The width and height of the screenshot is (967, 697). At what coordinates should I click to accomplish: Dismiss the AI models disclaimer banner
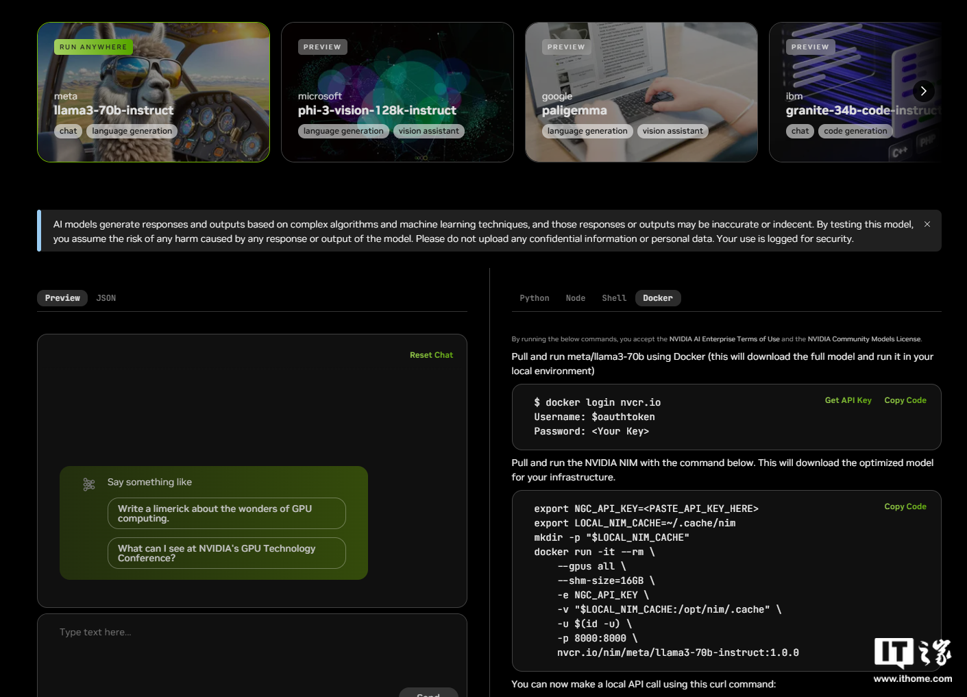coord(927,224)
